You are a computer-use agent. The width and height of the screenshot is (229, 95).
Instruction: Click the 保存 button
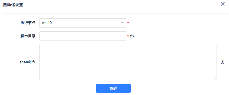point(113,88)
